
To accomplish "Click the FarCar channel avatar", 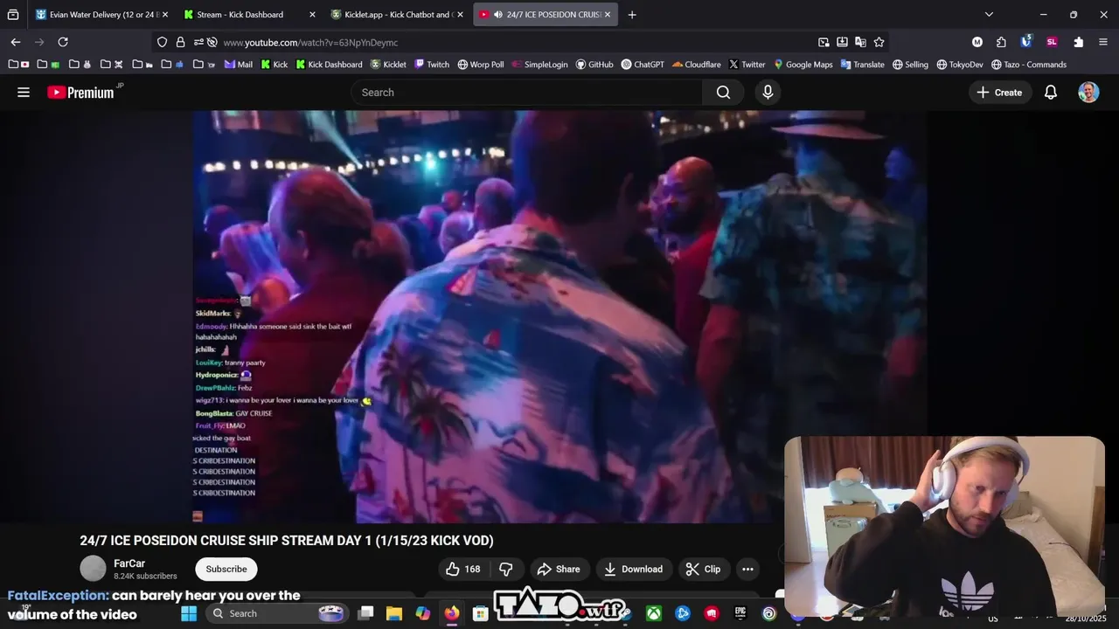I will (93, 569).
